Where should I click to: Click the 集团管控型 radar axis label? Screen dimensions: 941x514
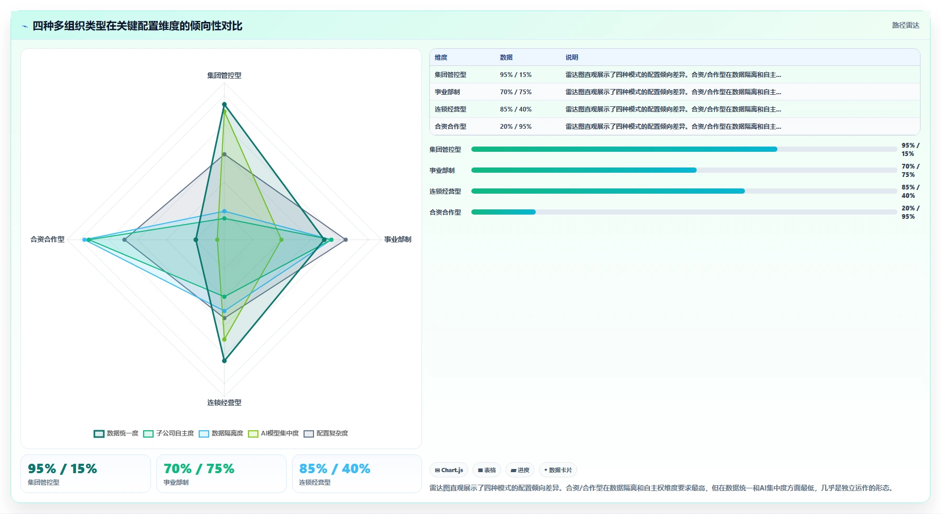point(224,75)
